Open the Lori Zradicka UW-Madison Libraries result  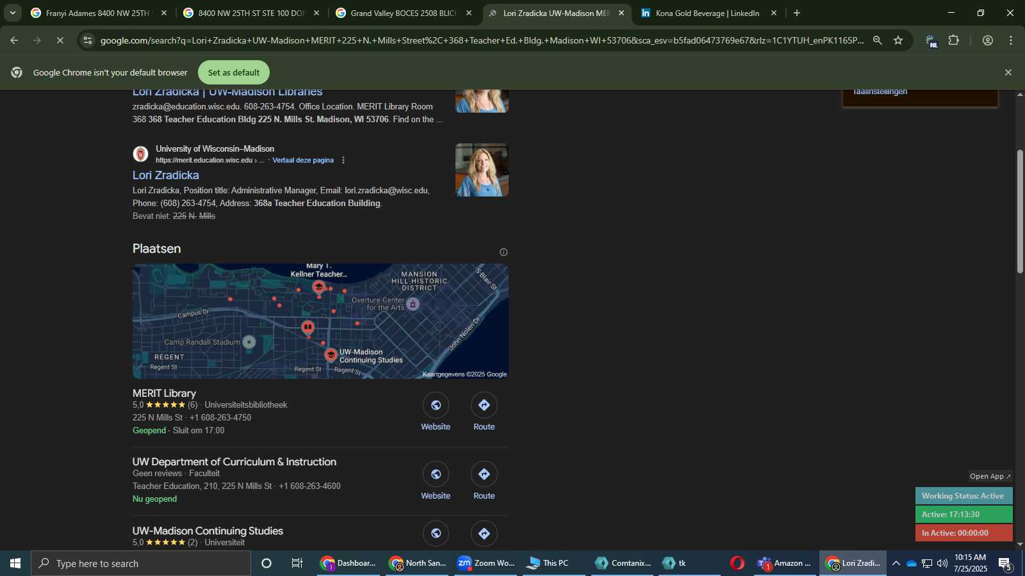pos(227,92)
